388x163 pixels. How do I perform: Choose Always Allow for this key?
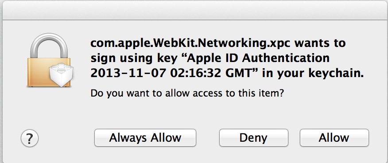145,138
